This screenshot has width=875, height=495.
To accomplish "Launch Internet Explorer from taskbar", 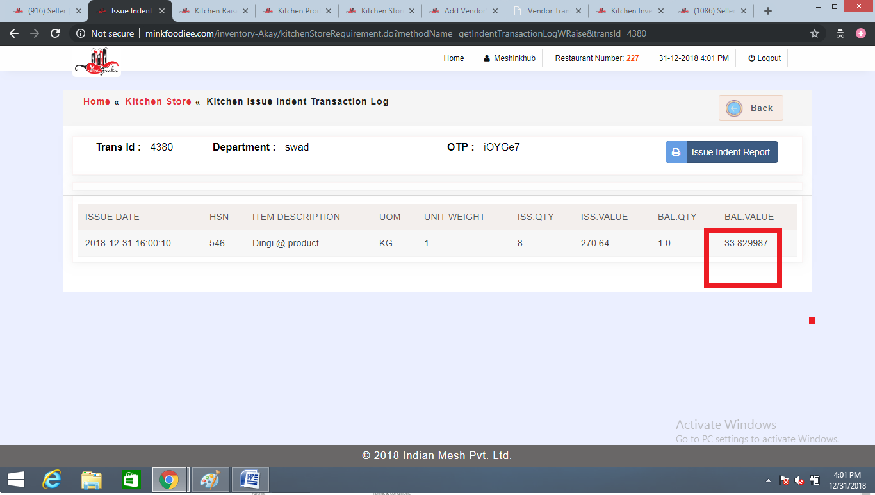I will [52, 480].
